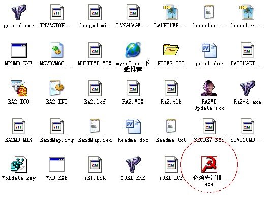Click the 'SECDRV.SYS' file name
The height and width of the screenshot is (202, 280).
coord(209,140)
